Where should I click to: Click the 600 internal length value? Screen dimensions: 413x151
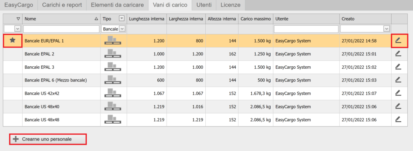(161, 80)
